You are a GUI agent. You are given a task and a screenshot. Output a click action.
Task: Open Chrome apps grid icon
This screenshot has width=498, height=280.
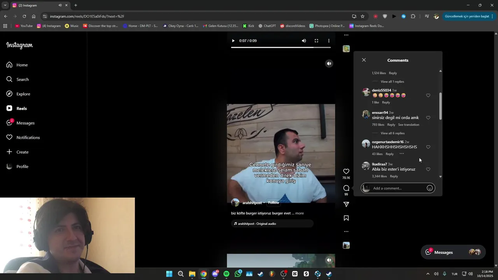5,26
